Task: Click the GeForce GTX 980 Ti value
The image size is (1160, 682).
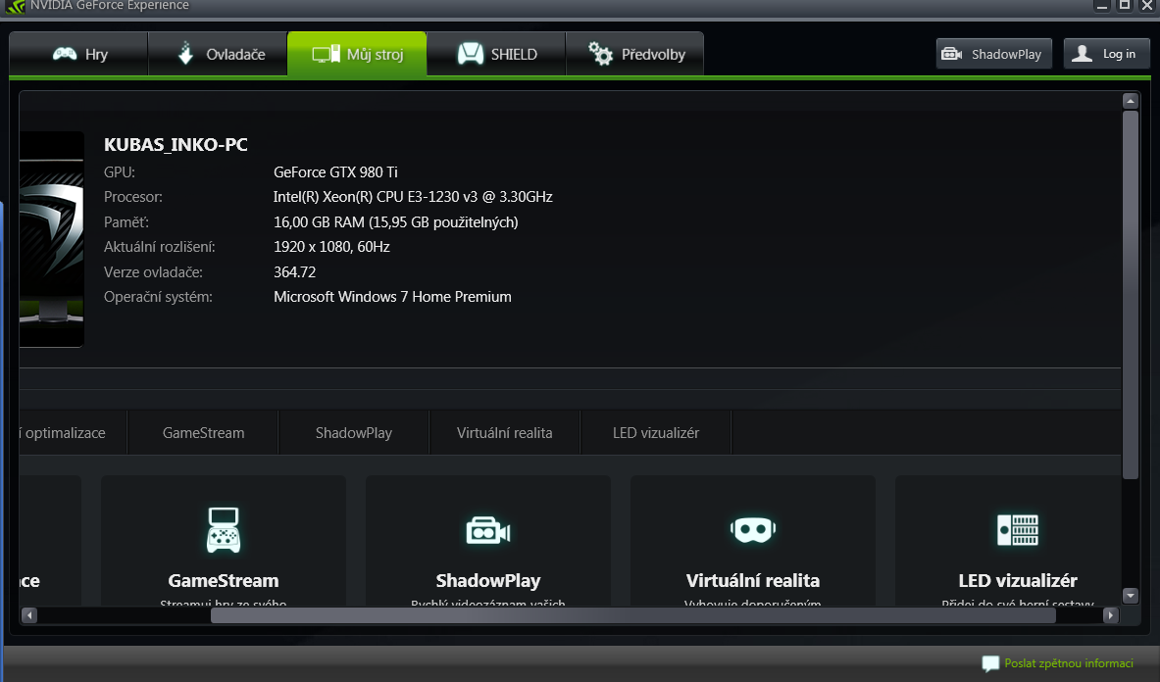Action: (x=336, y=172)
